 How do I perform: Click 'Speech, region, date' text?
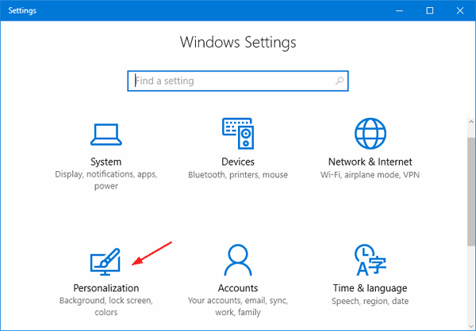point(370,301)
